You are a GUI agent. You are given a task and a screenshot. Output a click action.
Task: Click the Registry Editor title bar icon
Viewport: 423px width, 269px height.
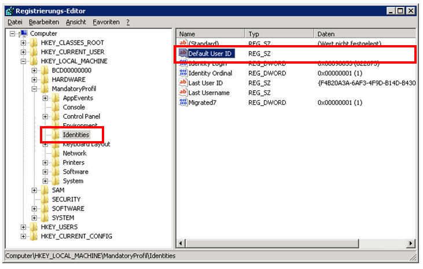10,10
